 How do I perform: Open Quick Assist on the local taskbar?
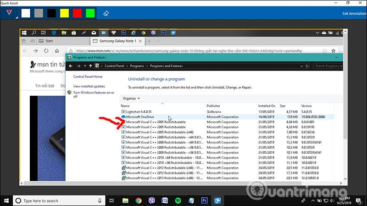click(x=217, y=201)
